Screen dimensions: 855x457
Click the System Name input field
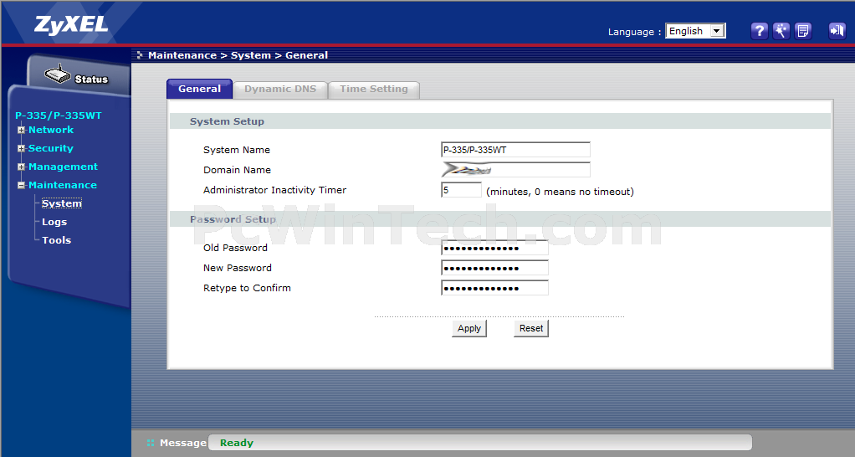tap(515, 150)
